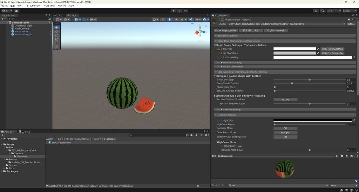Screen dimensions: 359x192
Task: Open material preset selector icon
Action: pyautogui.click(x=352, y=20)
